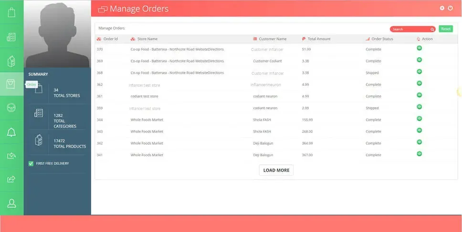Click the "1282 TOTAL CATEGORIES" summary text
Viewport: 462px width, 232px height.
65,121
